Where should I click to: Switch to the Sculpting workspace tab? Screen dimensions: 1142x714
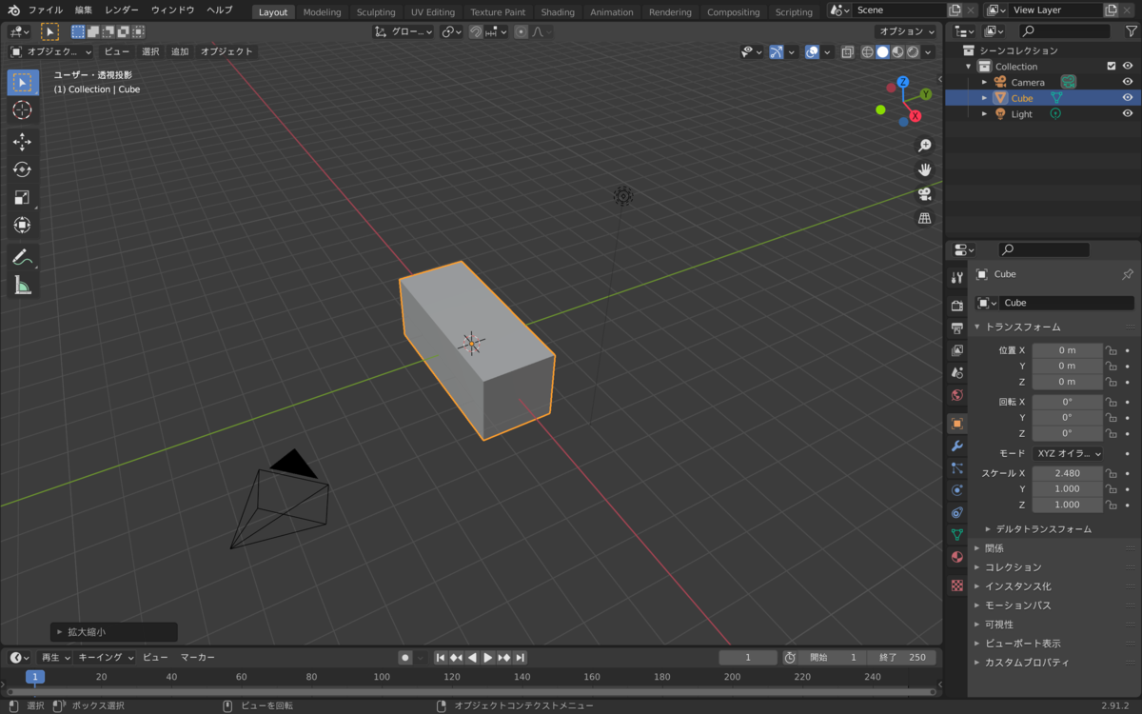[x=376, y=12]
